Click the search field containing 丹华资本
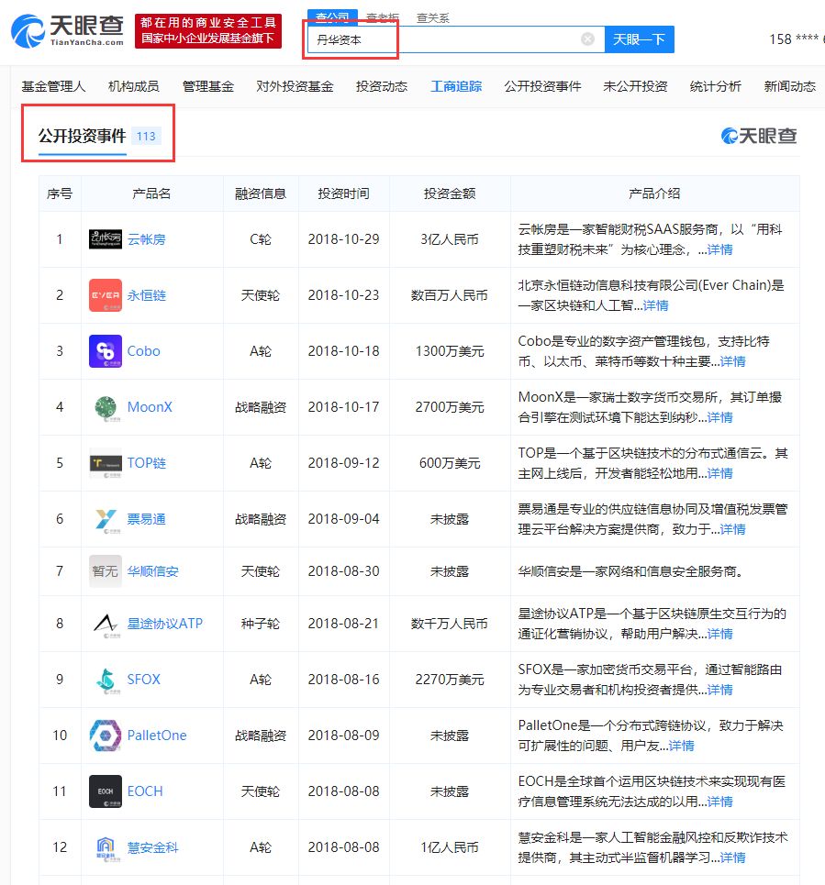The height and width of the screenshot is (885, 825). click(456, 39)
